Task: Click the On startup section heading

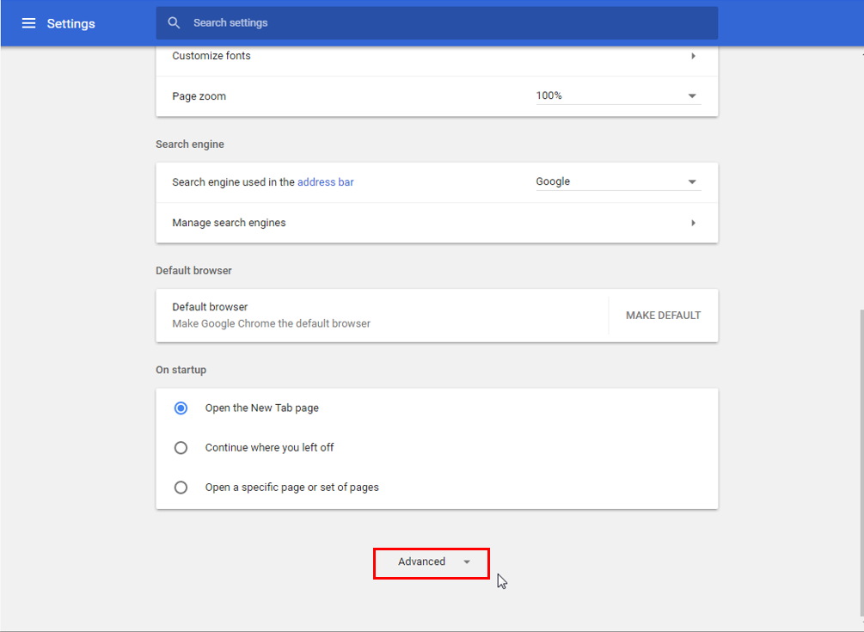Action: [x=181, y=370]
